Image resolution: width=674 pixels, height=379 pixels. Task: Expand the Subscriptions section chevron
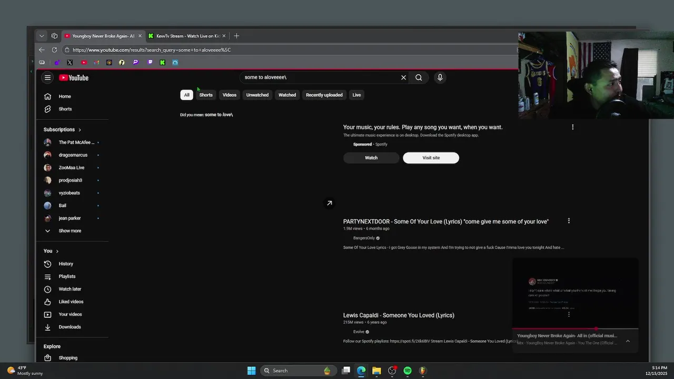click(80, 129)
